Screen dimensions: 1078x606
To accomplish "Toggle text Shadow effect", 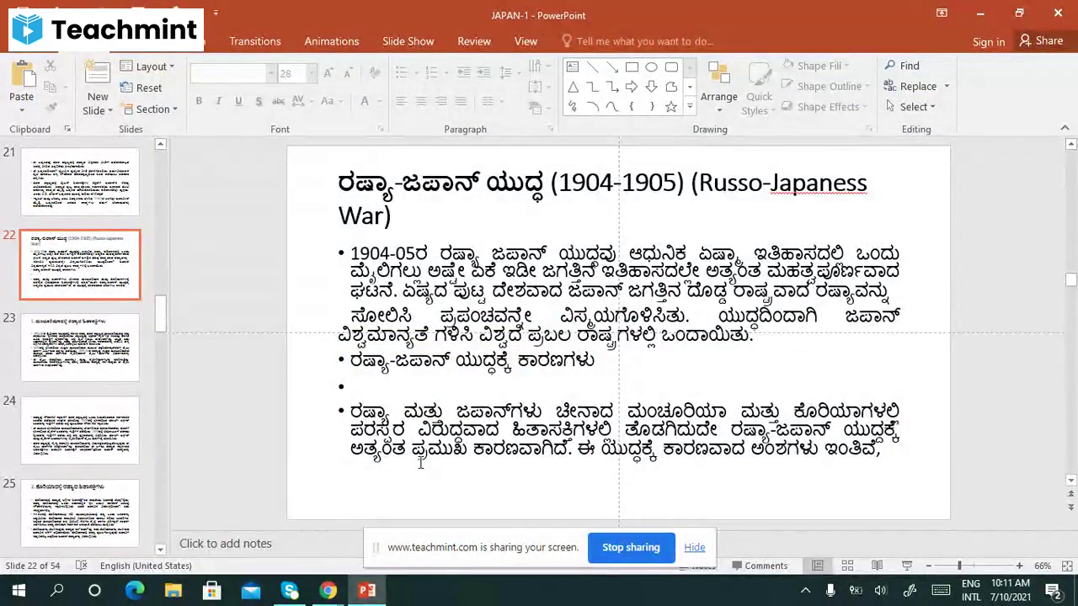I will click(x=259, y=101).
